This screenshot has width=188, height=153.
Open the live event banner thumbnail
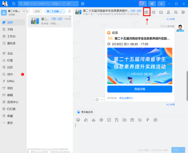point(139,66)
